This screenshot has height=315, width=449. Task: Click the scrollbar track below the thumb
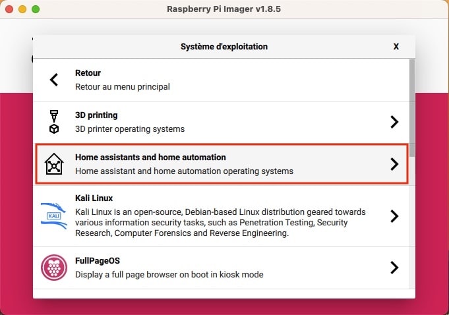tap(412, 223)
